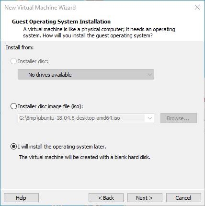The height and width of the screenshot is (206, 205).
Task: Click the Browse... button
Action: point(179,118)
